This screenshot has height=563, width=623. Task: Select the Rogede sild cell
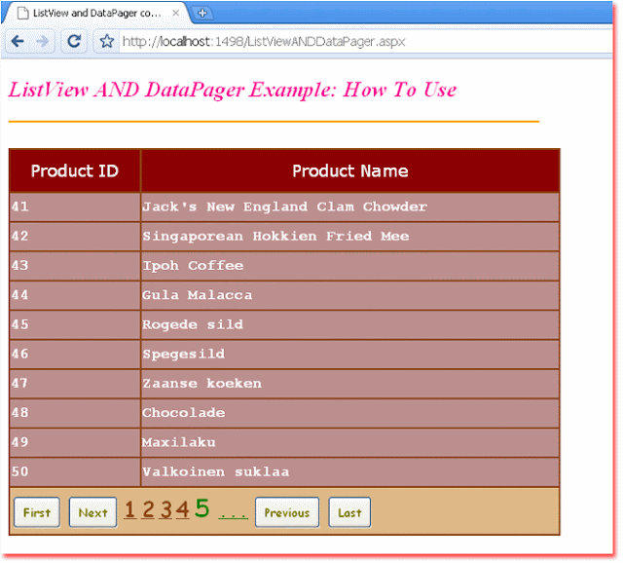[350, 324]
